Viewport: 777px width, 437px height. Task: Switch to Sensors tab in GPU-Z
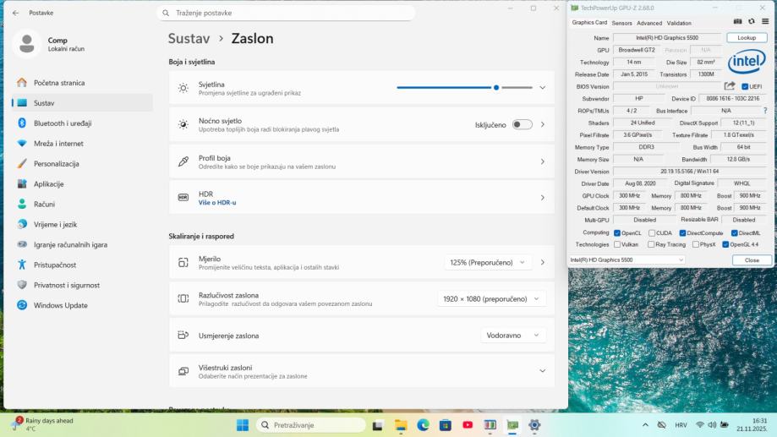pyautogui.click(x=622, y=23)
